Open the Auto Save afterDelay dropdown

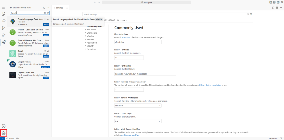click(x=138, y=42)
